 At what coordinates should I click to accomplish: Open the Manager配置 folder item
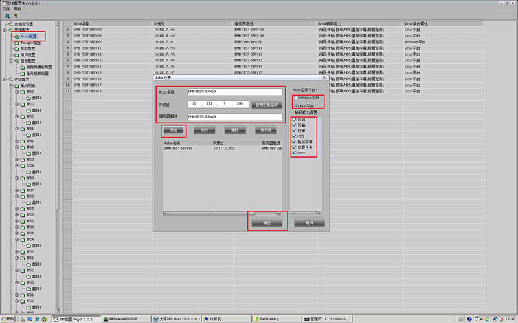(x=30, y=43)
